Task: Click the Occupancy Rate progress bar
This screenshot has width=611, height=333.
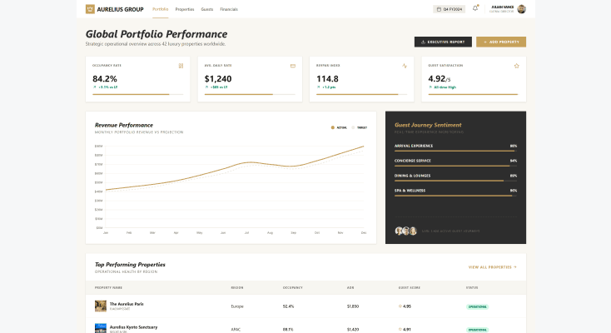Action: [x=138, y=94]
